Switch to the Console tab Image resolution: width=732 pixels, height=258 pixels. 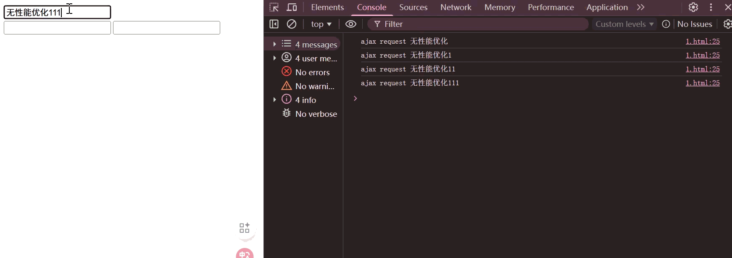[x=371, y=7]
